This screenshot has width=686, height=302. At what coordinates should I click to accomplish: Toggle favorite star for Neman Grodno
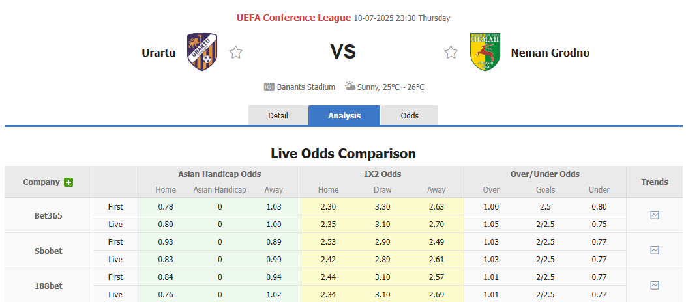(451, 53)
